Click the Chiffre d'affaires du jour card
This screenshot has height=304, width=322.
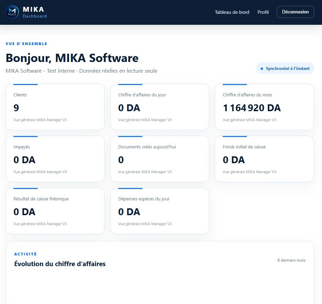(160, 107)
